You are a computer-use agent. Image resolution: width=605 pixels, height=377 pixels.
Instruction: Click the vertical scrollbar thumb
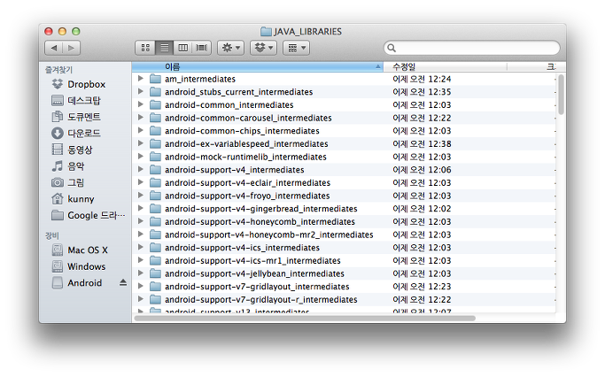point(561,95)
